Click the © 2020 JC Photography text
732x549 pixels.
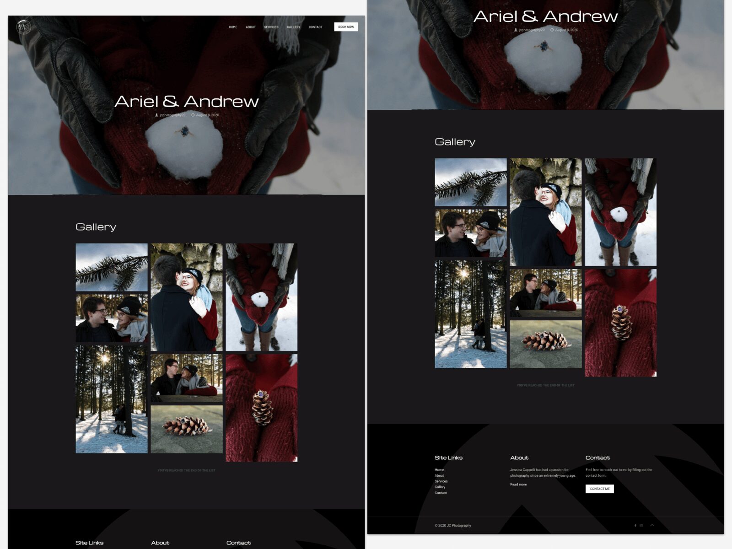[453, 525]
